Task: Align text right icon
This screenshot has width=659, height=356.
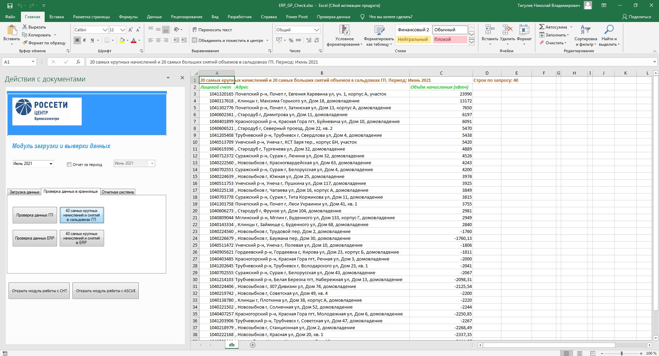Action: click(166, 40)
